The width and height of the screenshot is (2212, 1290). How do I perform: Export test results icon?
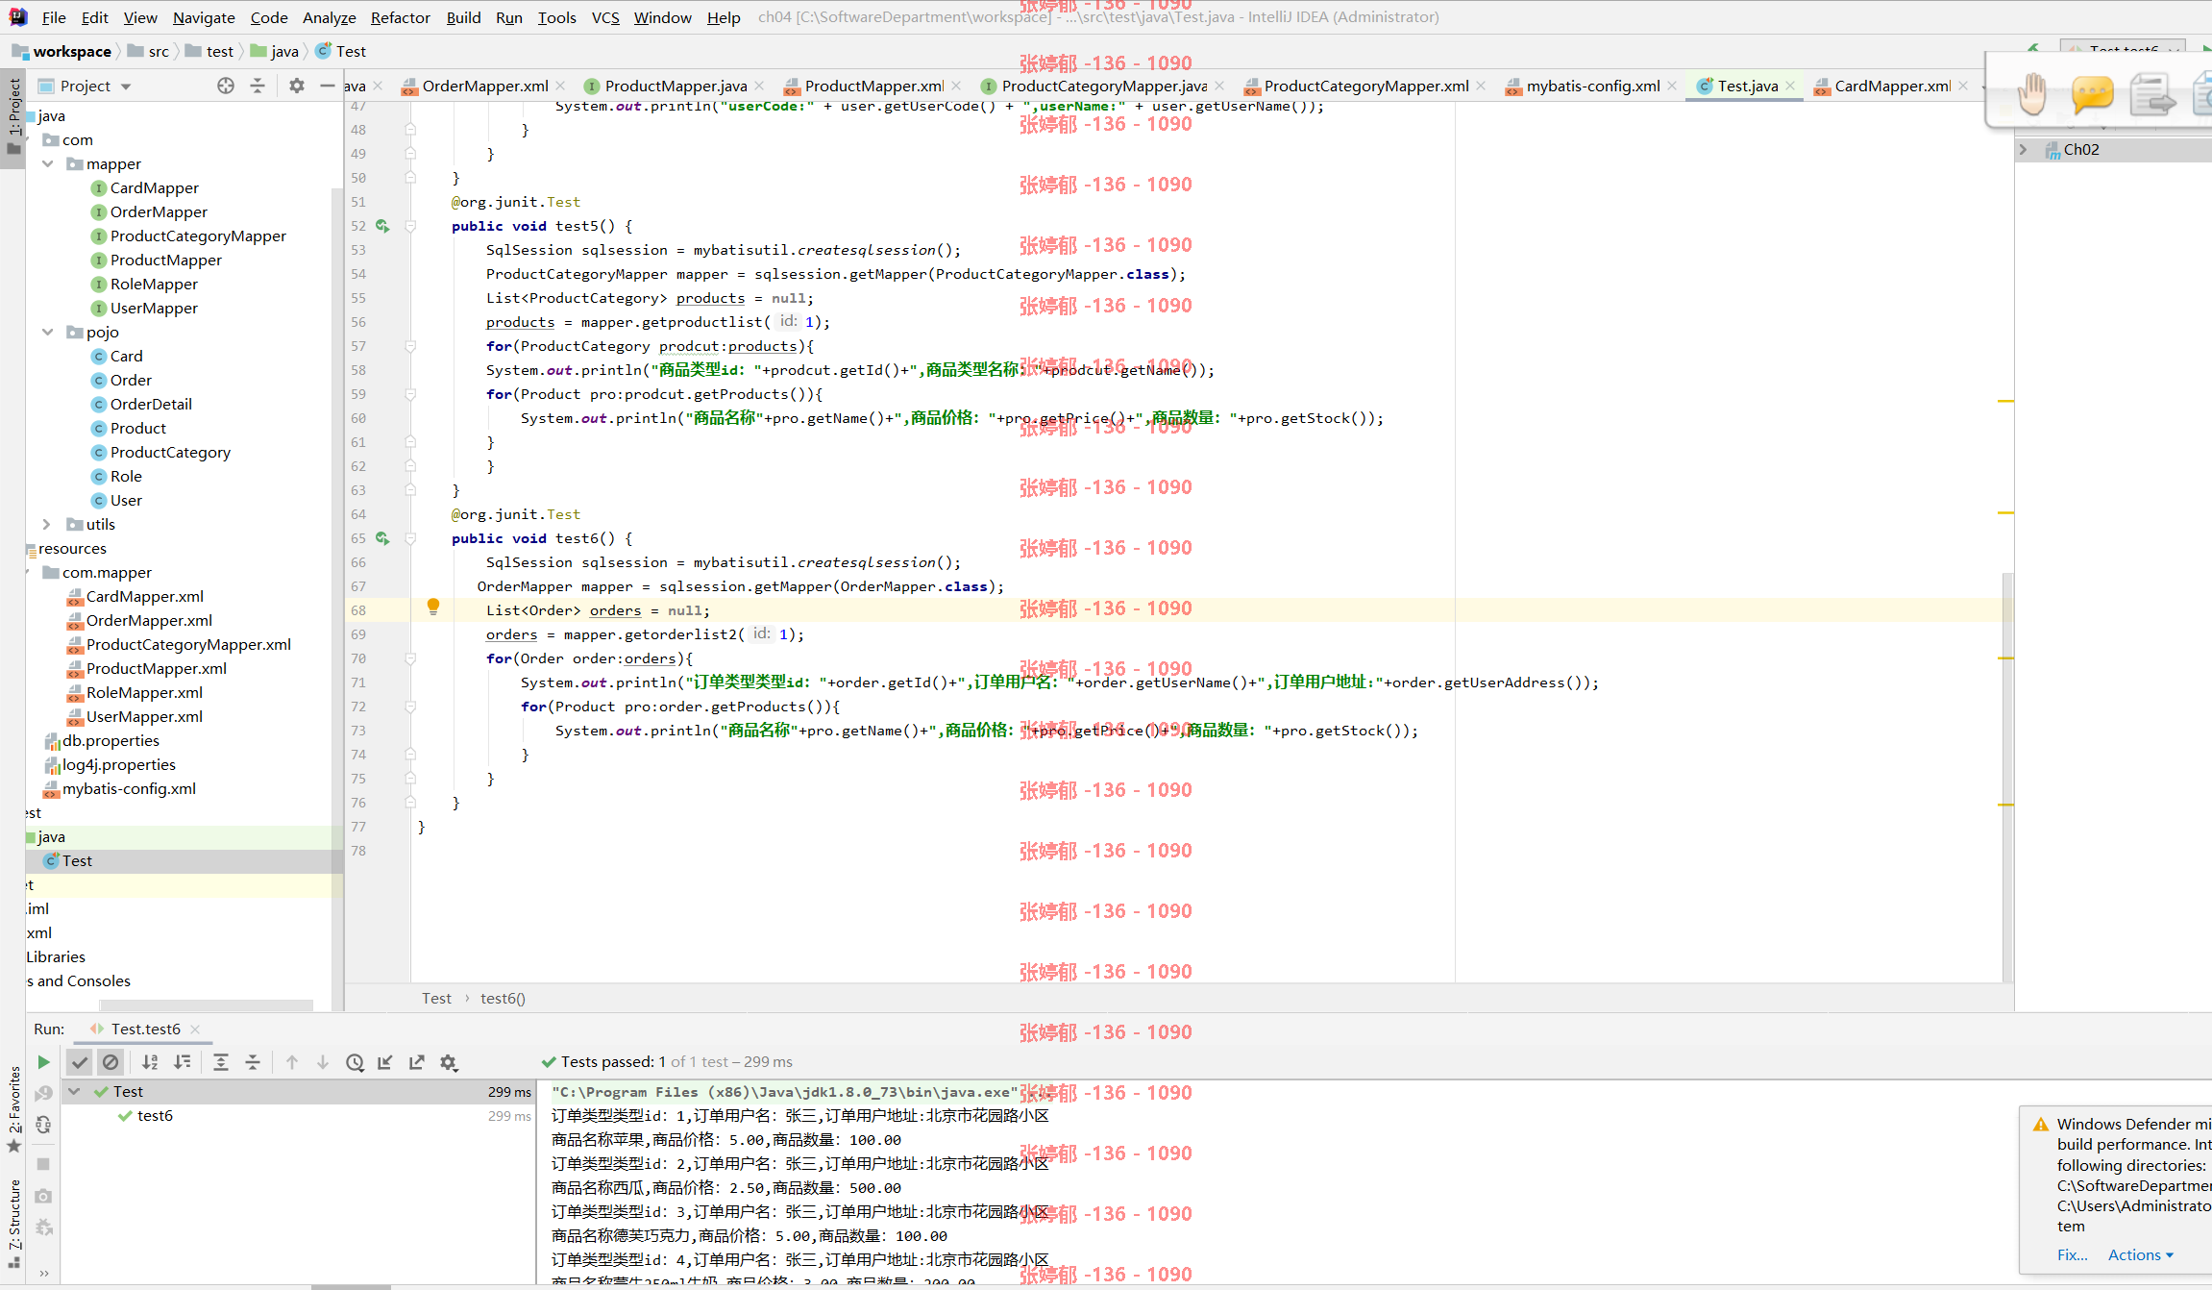coord(416,1062)
